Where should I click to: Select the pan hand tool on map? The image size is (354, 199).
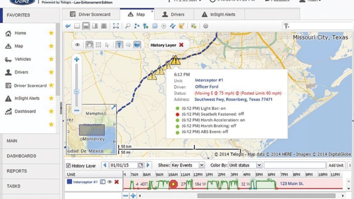[89, 45]
